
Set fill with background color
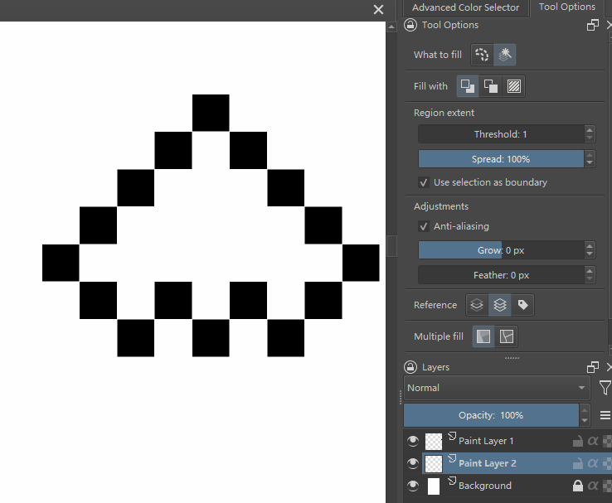491,86
